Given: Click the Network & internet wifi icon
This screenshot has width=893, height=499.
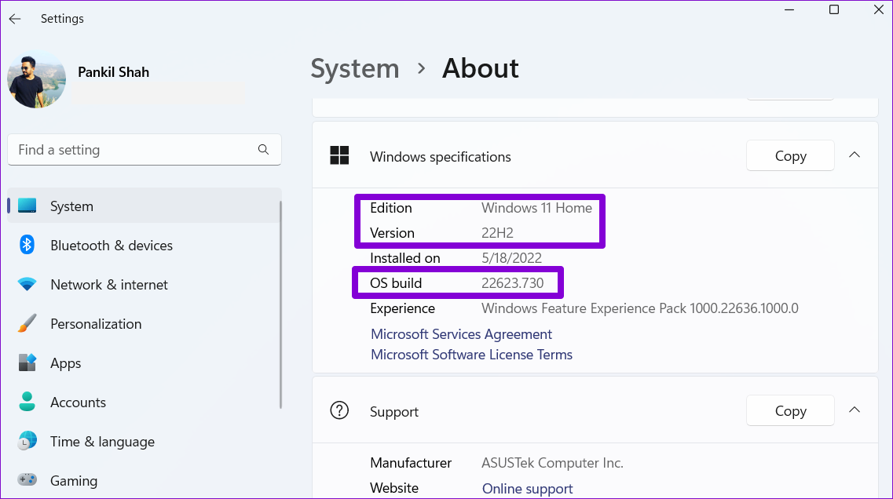Looking at the screenshot, I should click(x=27, y=285).
